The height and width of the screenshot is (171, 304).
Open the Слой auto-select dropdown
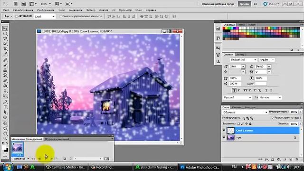(45, 17)
